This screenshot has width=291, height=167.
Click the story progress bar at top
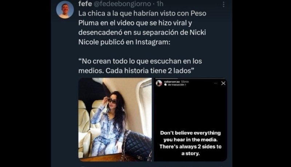[x=190, y=79]
